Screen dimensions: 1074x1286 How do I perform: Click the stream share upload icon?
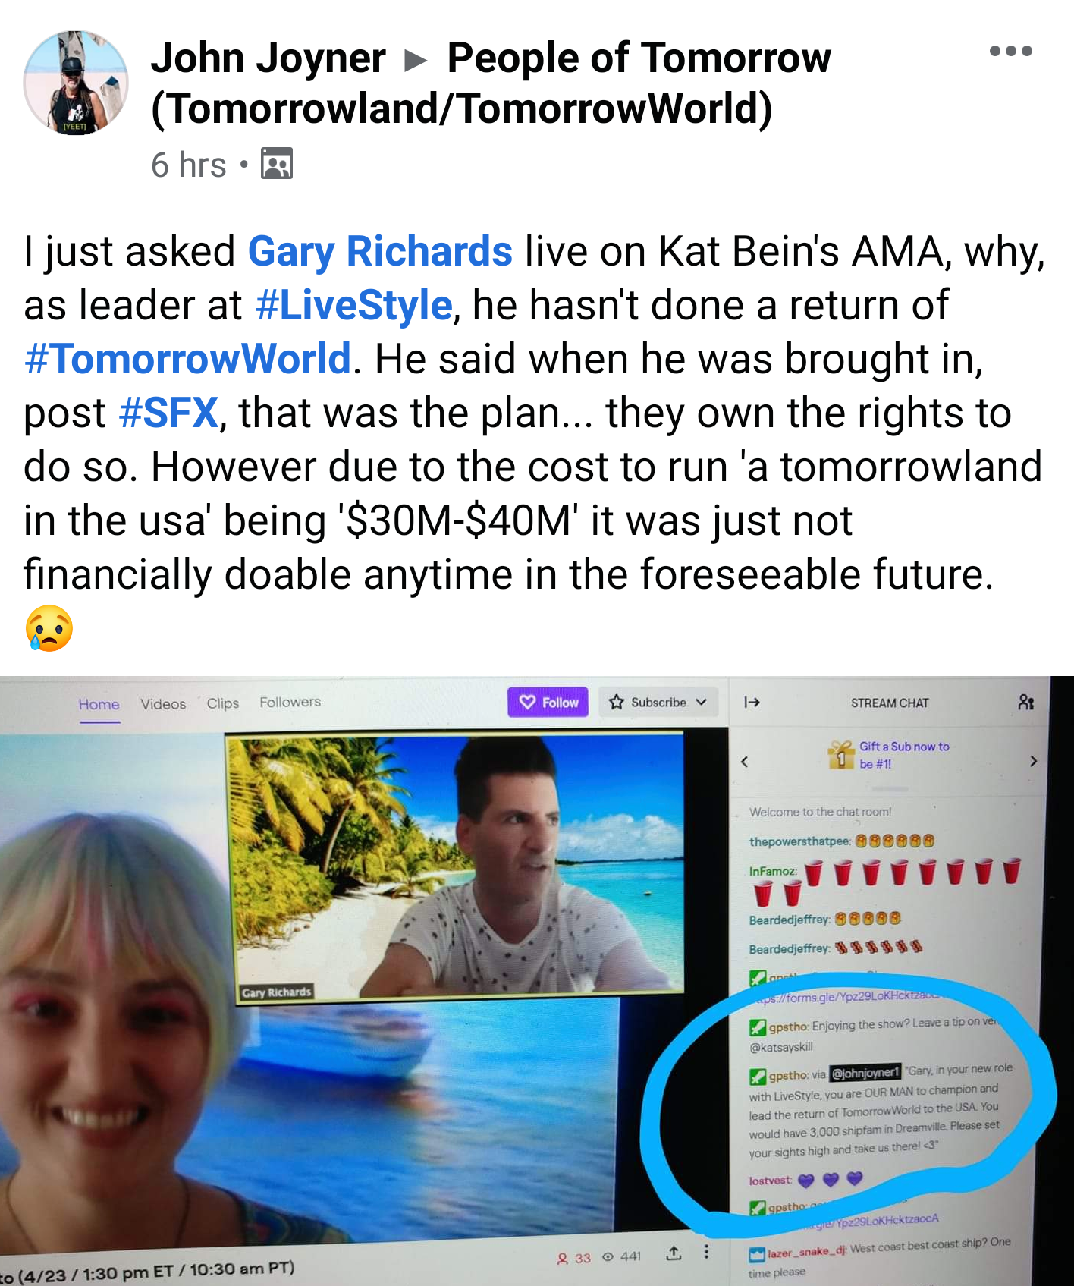point(674,1253)
